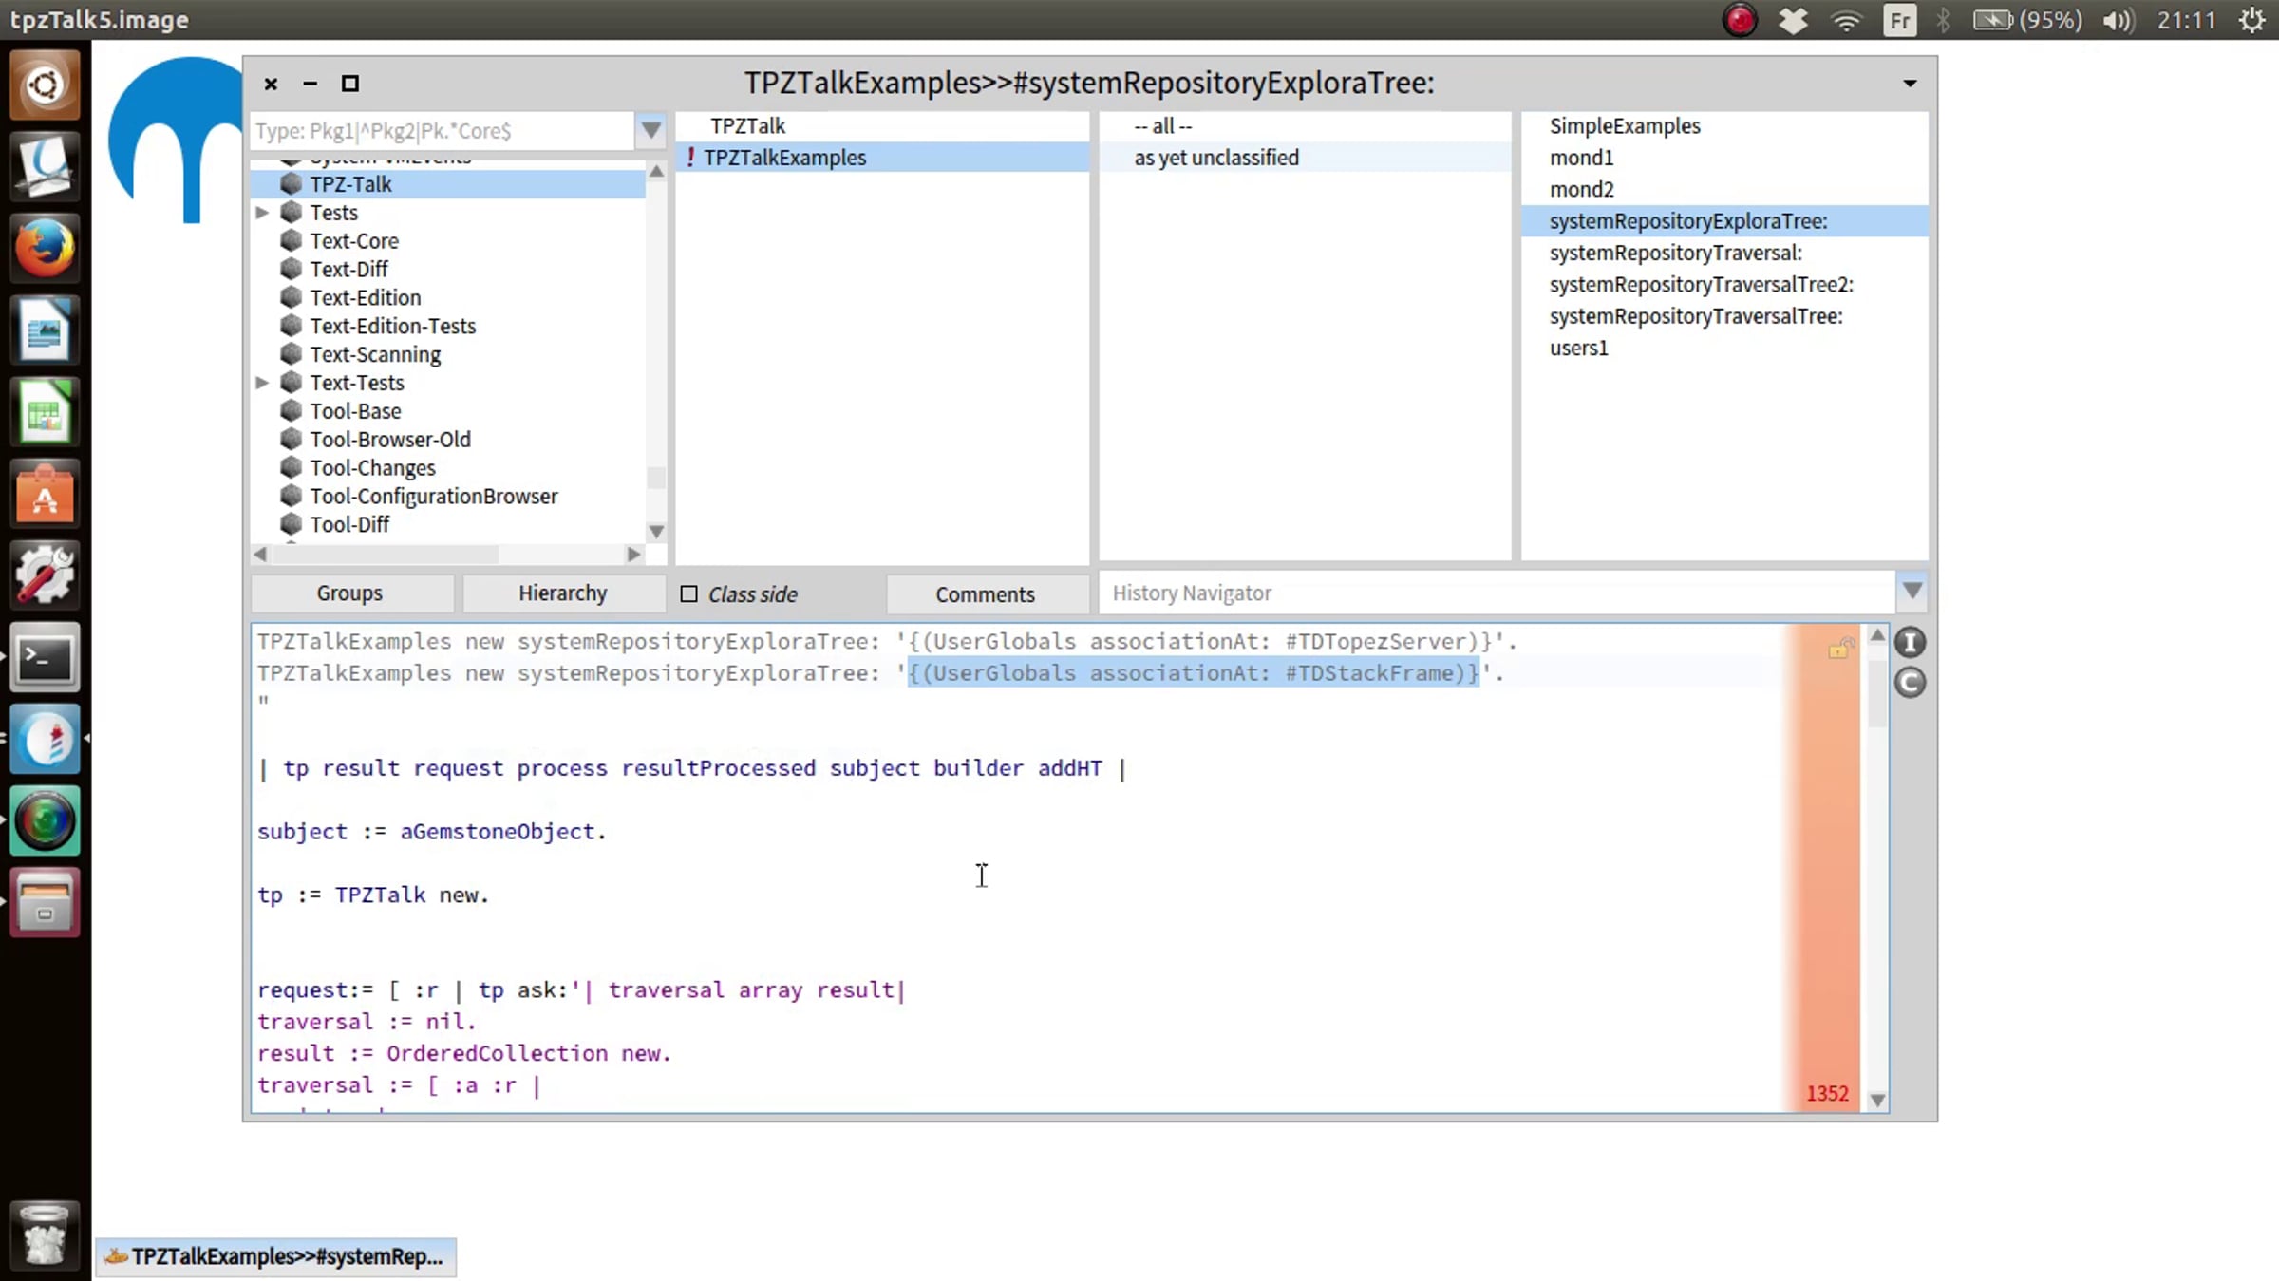Click the Groups button
The height and width of the screenshot is (1281, 2279).
pos(349,593)
